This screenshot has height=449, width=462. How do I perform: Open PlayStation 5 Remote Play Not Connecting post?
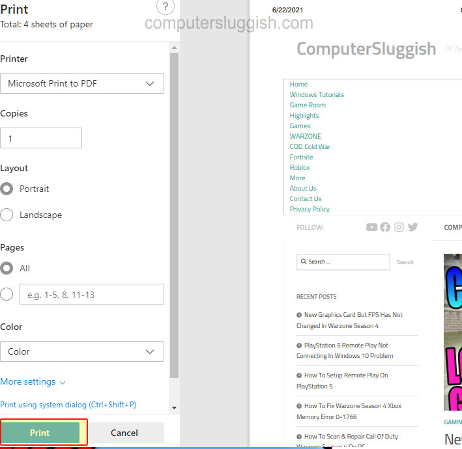click(x=345, y=351)
